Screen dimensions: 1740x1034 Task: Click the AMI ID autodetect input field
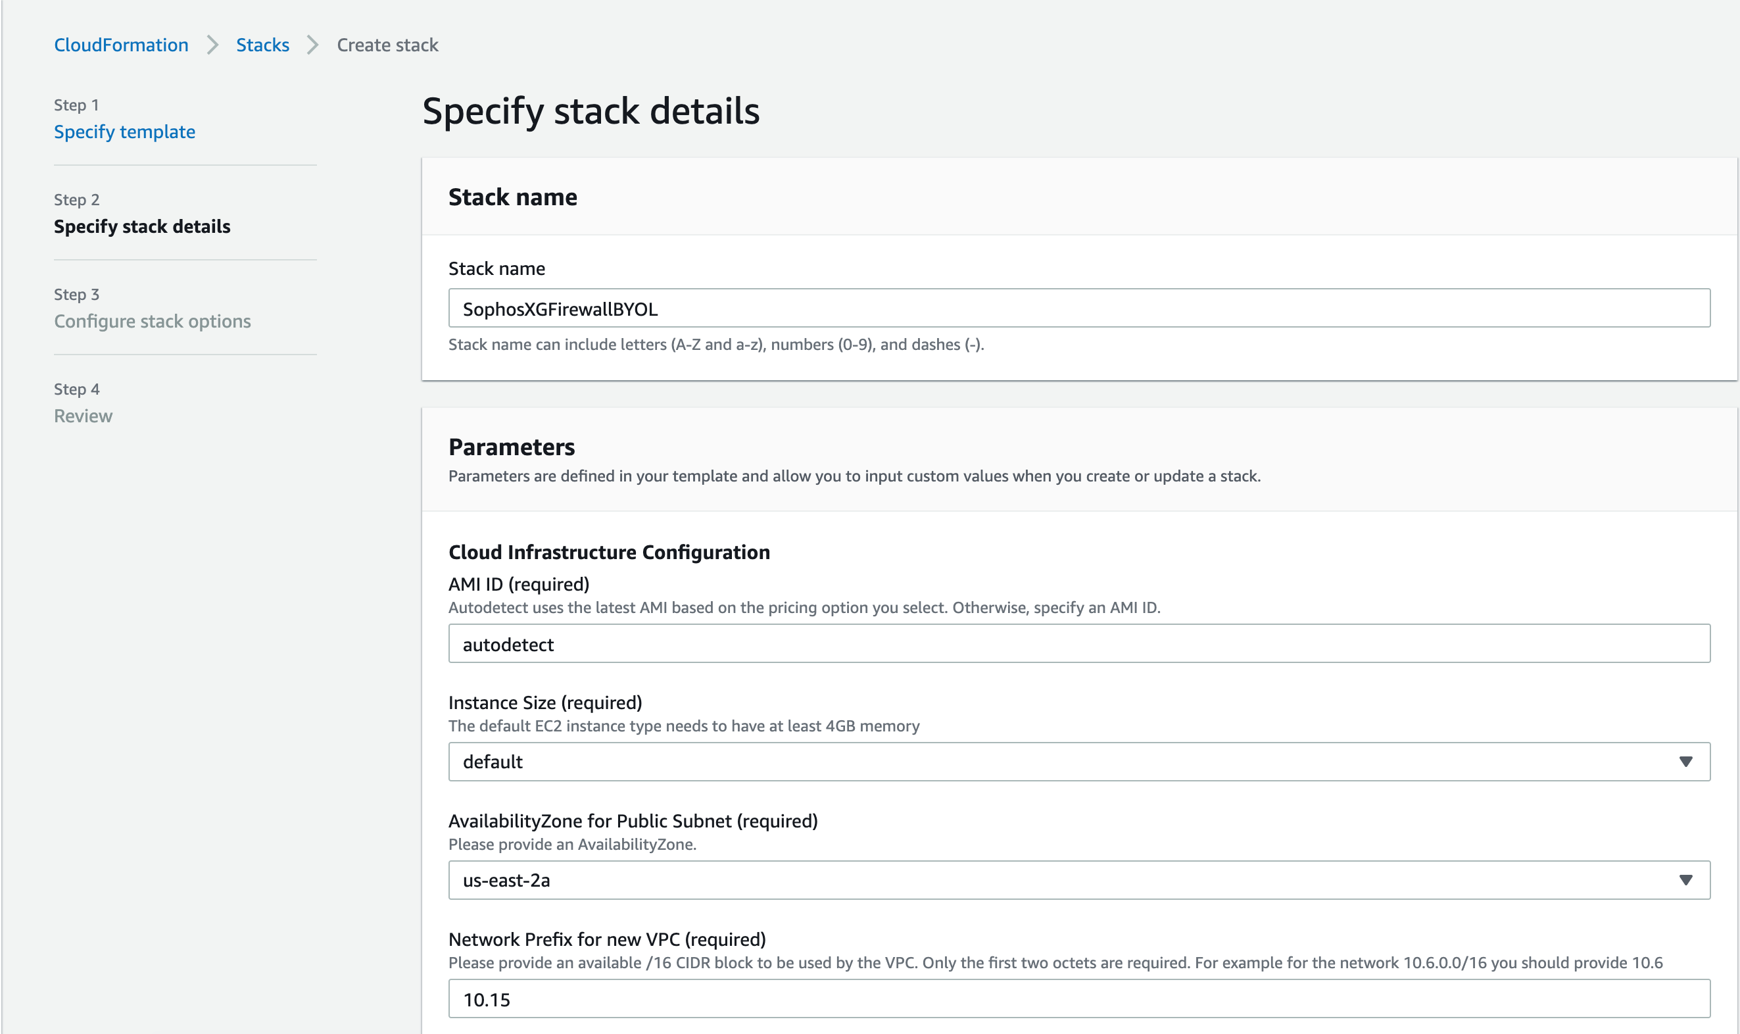1079,643
